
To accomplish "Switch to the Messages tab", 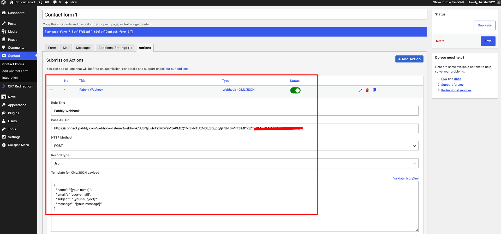I will click(84, 48).
